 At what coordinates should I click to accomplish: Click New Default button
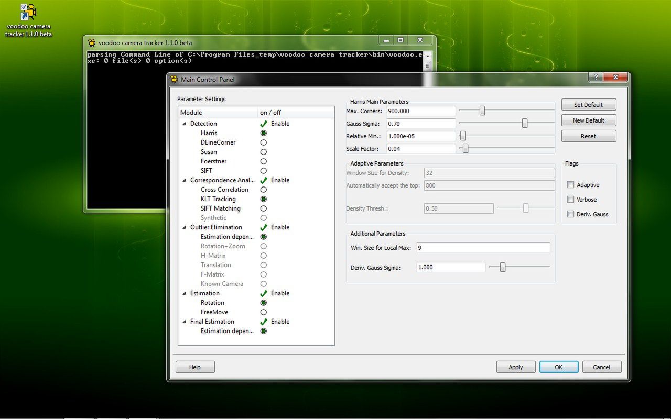tap(588, 120)
